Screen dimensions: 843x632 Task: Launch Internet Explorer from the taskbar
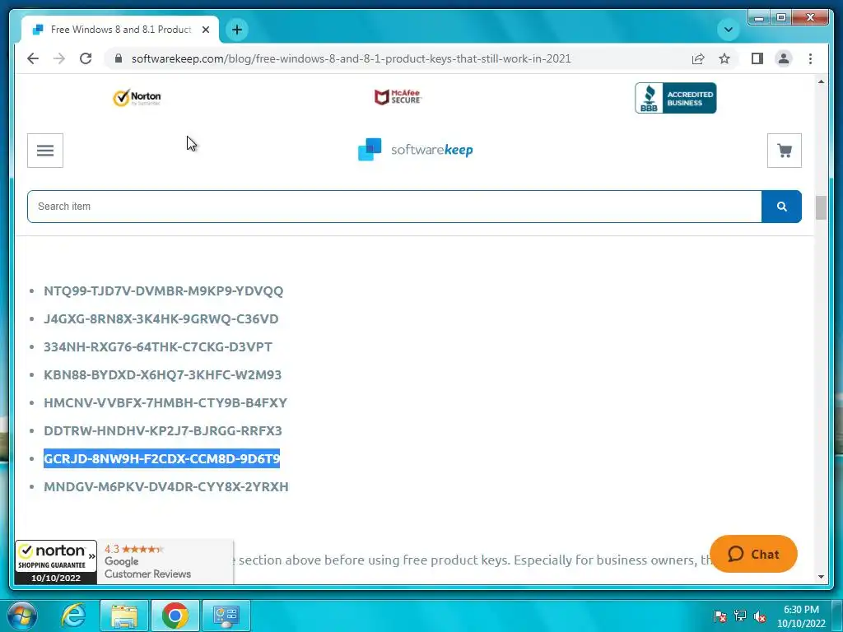point(73,616)
